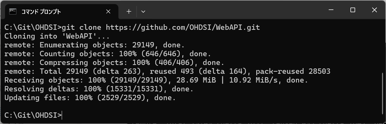Click the Command Prompt icon in the tab

pos(13,12)
